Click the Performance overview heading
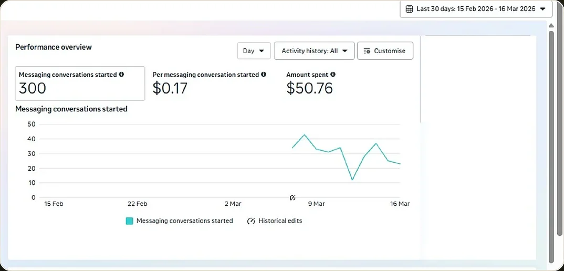Image resolution: width=564 pixels, height=271 pixels. pyautogui.click(x=54, y=47)
